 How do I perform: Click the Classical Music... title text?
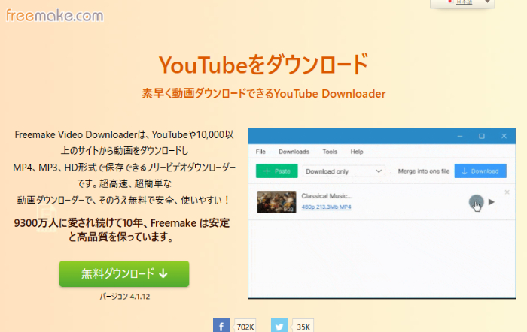(327, 196)
